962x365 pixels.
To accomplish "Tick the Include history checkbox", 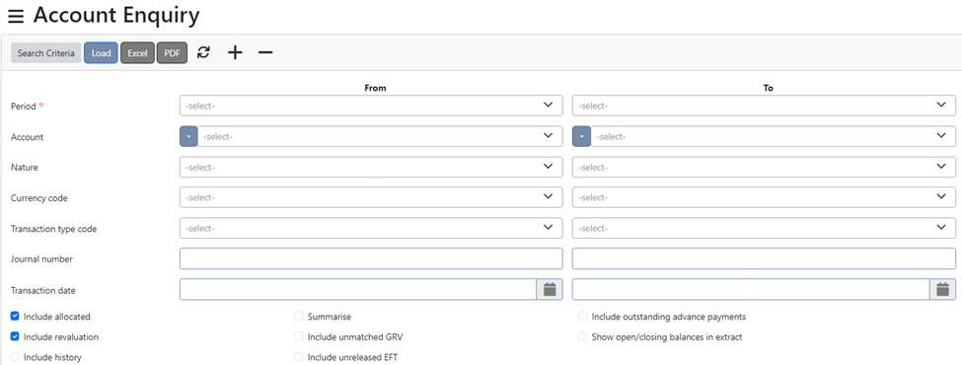I will (15, 357).
